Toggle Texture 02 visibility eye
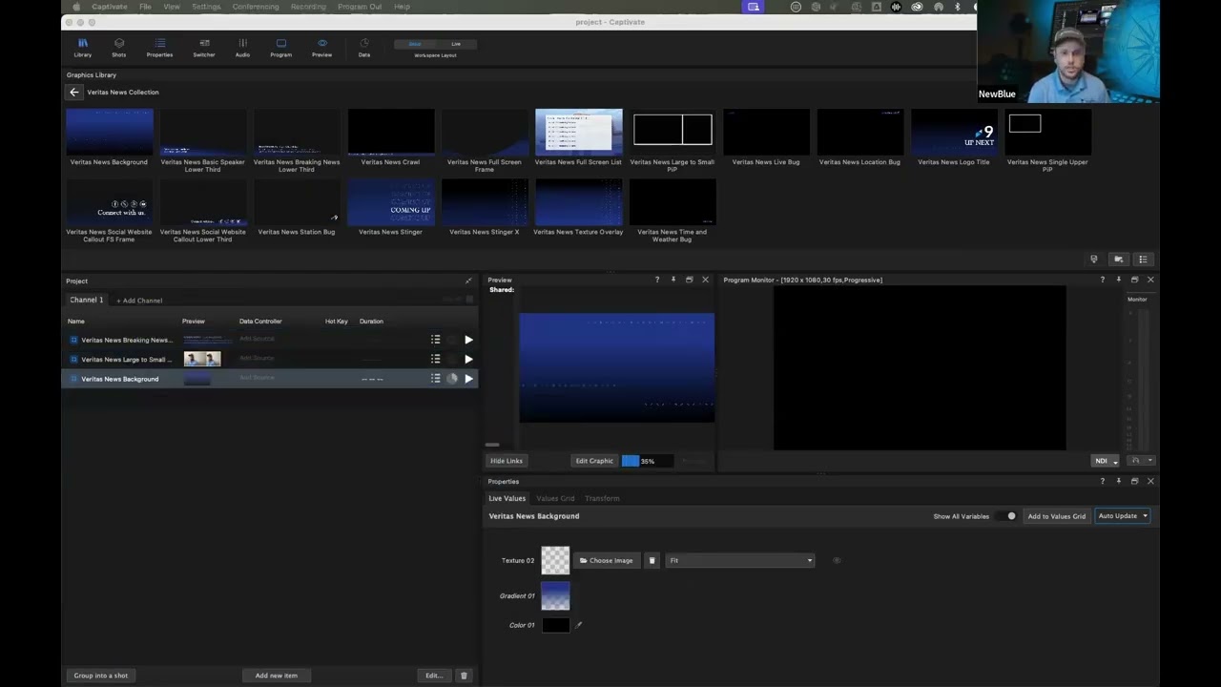The image size is (1221, 687). point(837,560)
